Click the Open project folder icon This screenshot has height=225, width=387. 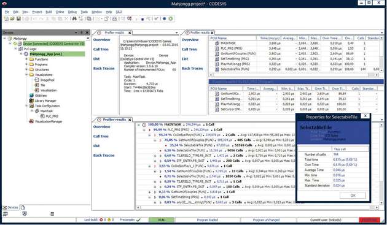pos(12,19)
